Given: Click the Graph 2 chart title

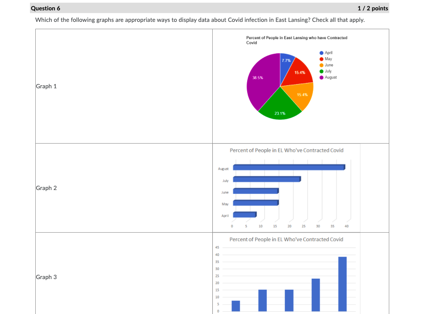Looking at the screenshot, I should (286, 150).
